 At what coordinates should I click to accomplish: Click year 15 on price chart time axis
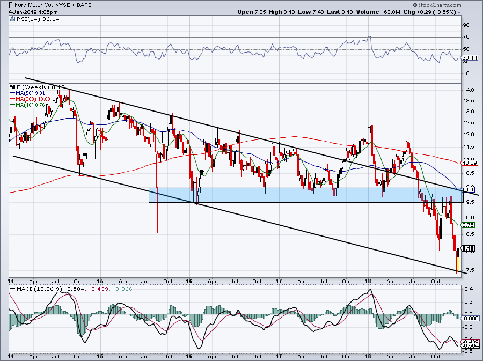pos(100,281)
